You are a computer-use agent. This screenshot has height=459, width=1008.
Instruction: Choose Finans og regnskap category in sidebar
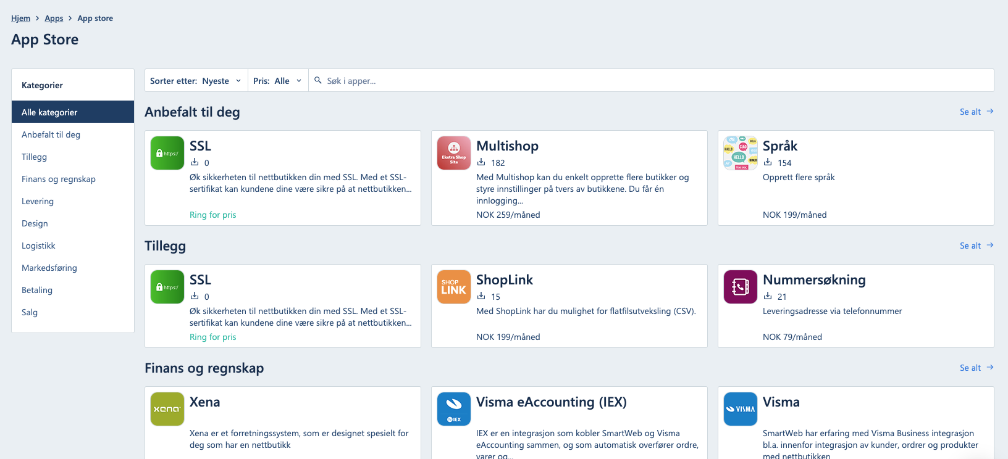[x=73, y=179]
